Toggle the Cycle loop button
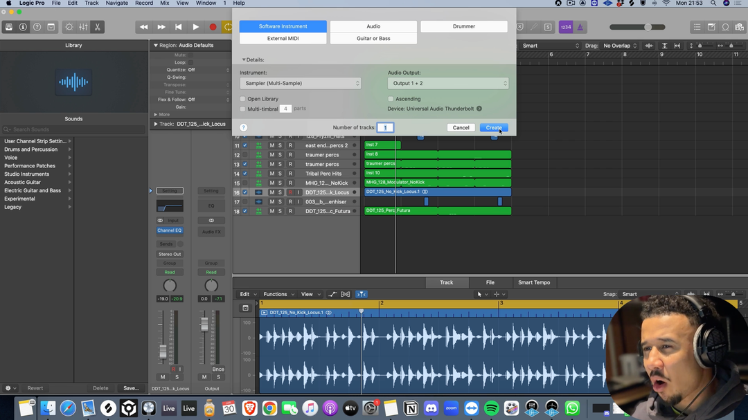The height and width of the screenshot is (420, 748). [x=228, y=27]
